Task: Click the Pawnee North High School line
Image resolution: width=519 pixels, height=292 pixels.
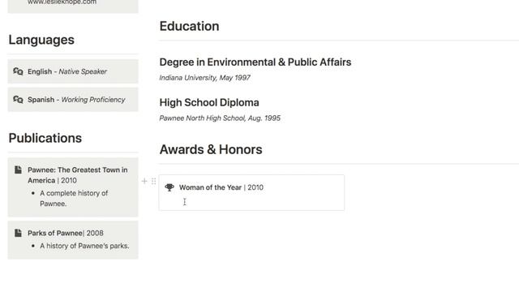Action: click(x=220, y=118)
